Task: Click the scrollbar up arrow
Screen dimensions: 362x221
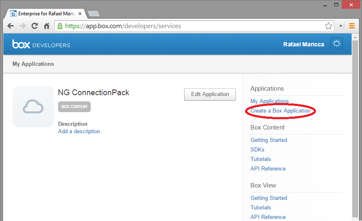Action: tap(355, 37)
